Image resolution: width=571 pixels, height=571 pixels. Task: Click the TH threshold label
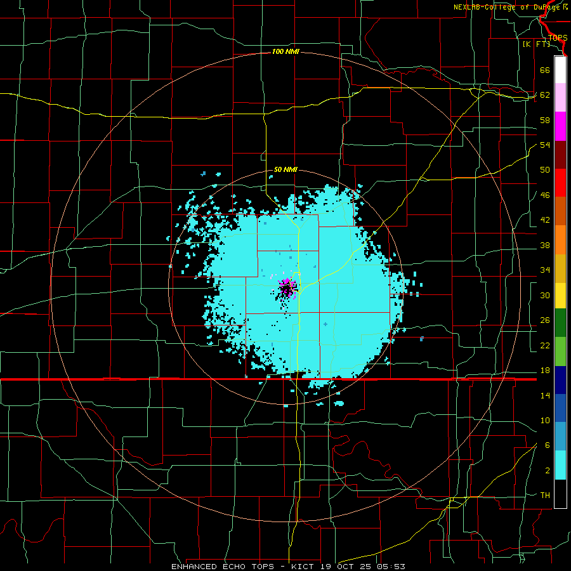pos(545,496)
